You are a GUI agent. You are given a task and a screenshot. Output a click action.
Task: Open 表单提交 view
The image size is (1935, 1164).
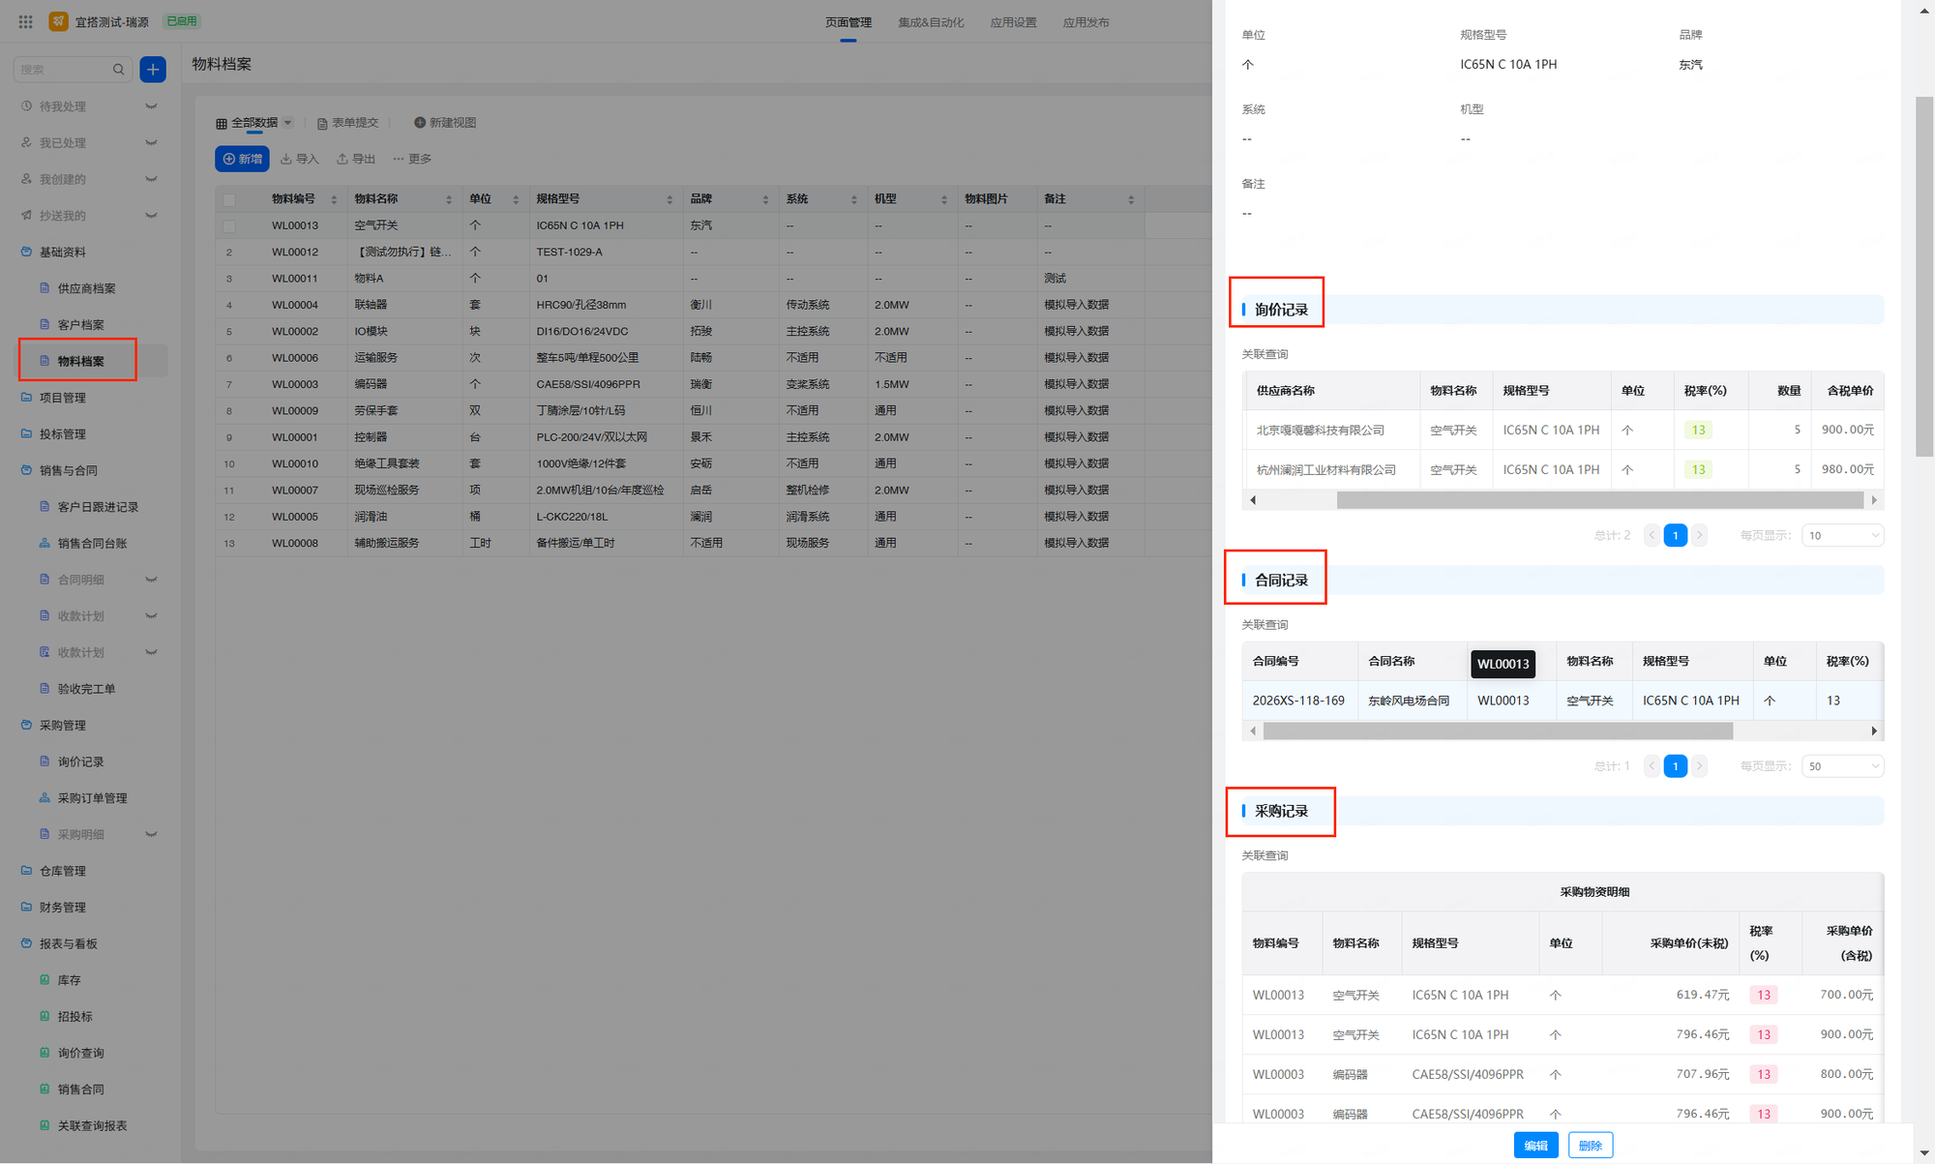[x=347, y=123]
